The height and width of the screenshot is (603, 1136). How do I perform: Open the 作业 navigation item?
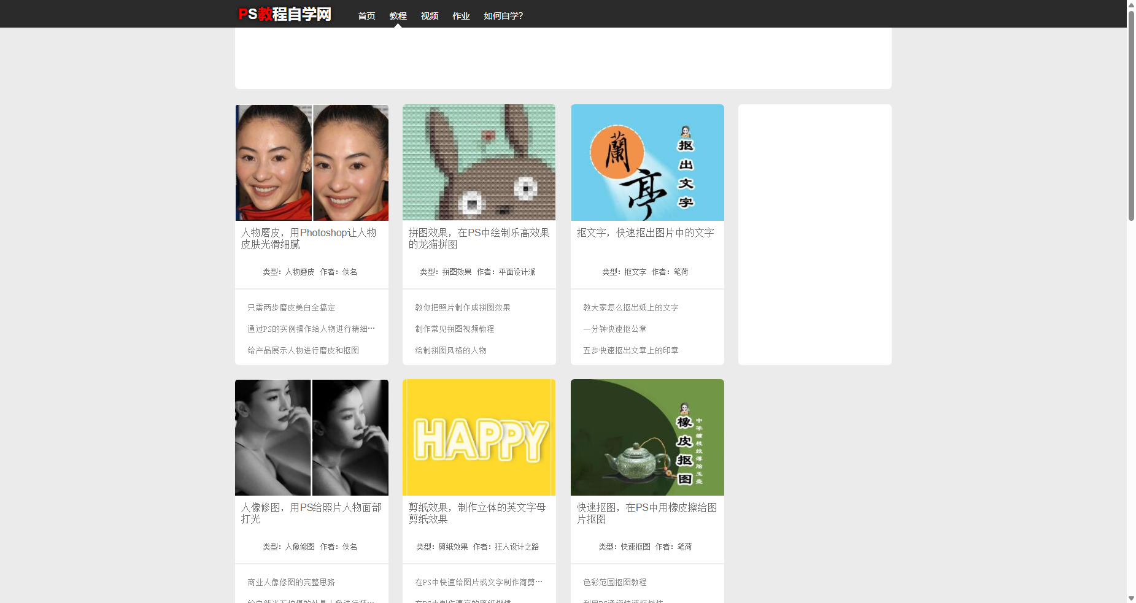point(461,16)
